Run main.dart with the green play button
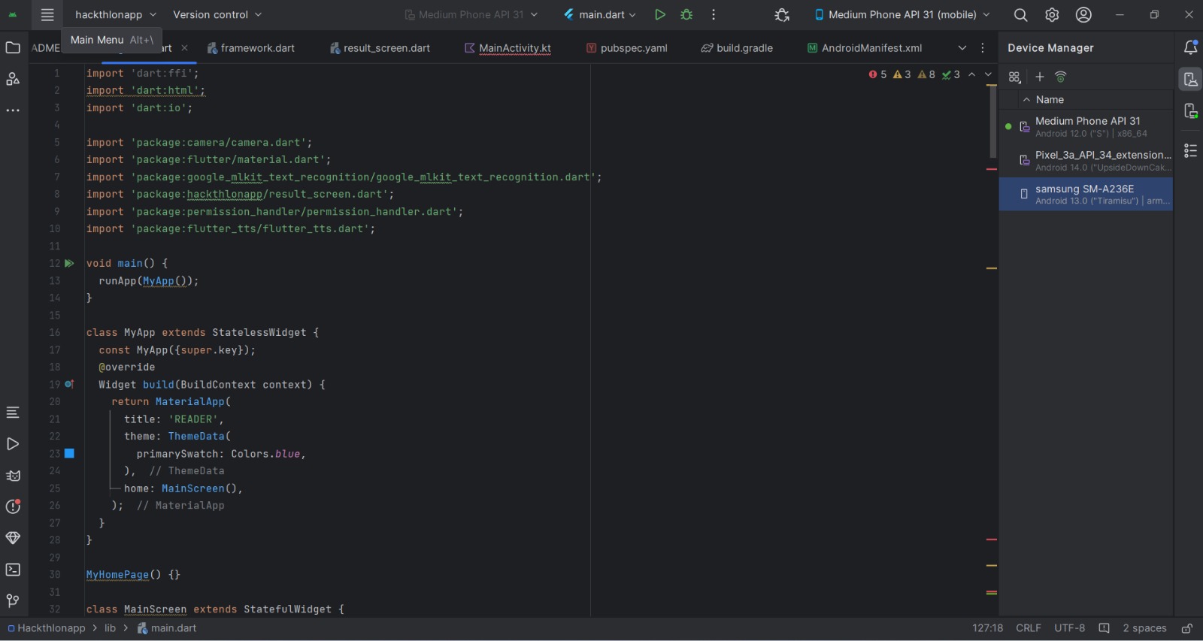This screenshot has height=641, width=1203. [x=659, y=14]
